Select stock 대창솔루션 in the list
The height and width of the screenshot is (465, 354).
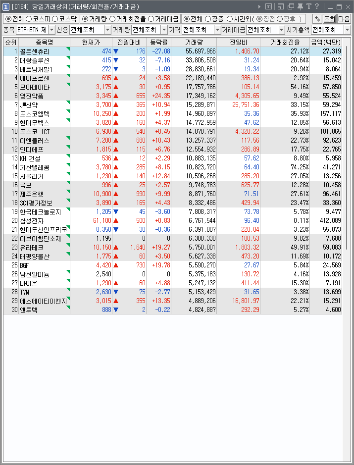click(x=34, y=60)
